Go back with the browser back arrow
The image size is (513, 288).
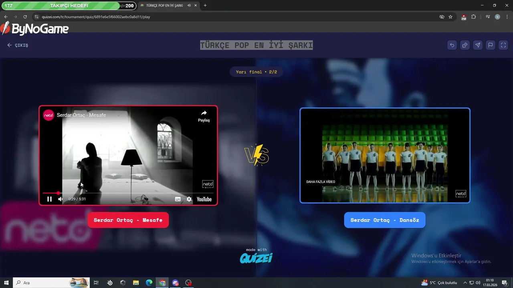tap(6, 17)
